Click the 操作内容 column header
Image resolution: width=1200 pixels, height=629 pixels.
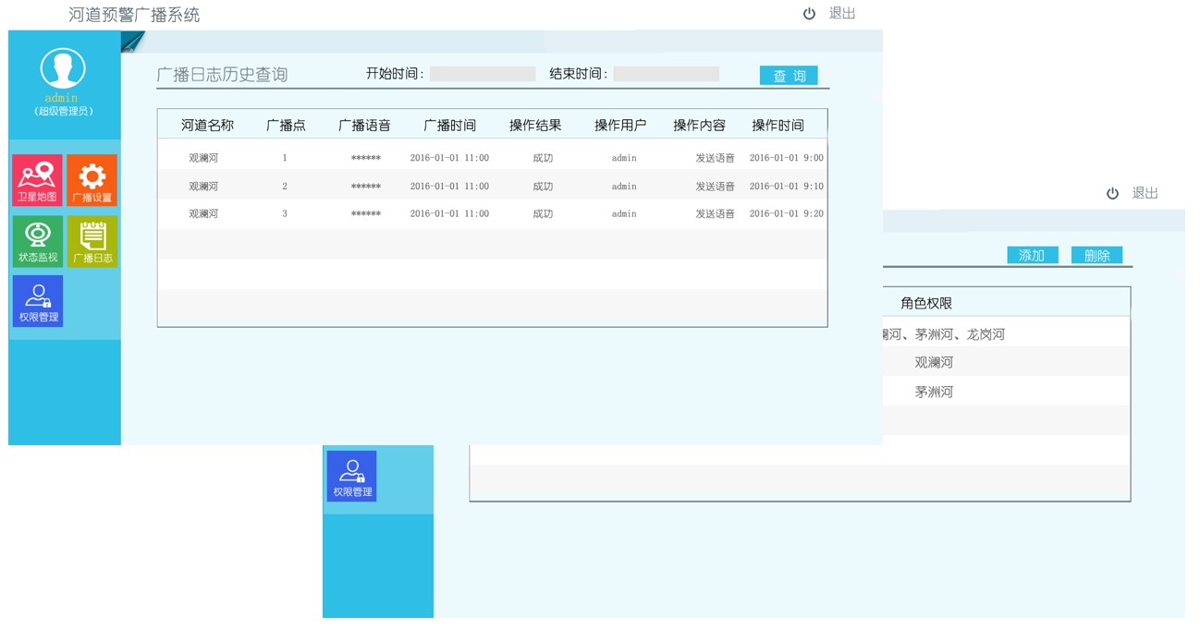click(x=699, y=125)
